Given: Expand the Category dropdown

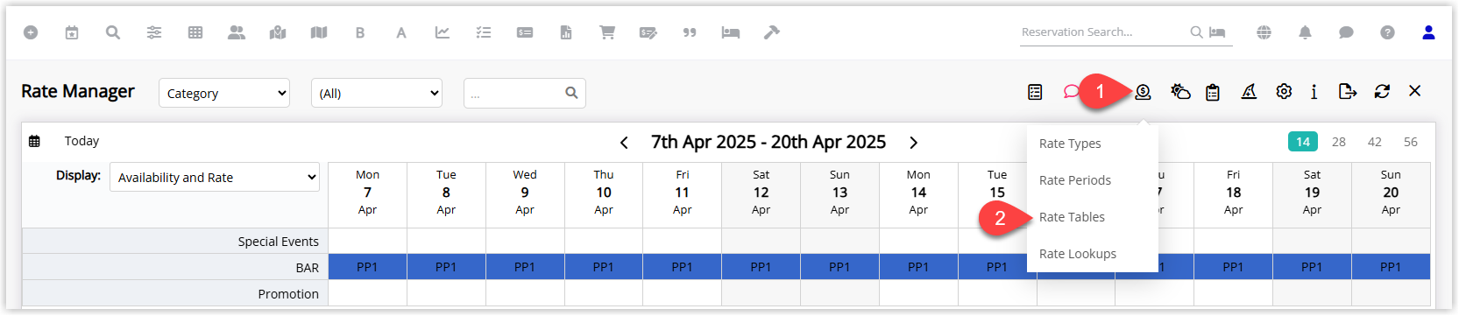Looking at the screenshot, I should 224,93.
